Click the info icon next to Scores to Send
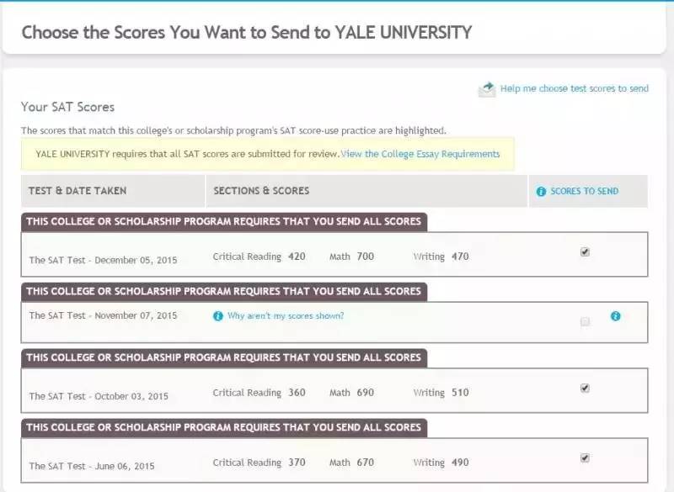This screenshot has height=492, width=674. point(541,192)
